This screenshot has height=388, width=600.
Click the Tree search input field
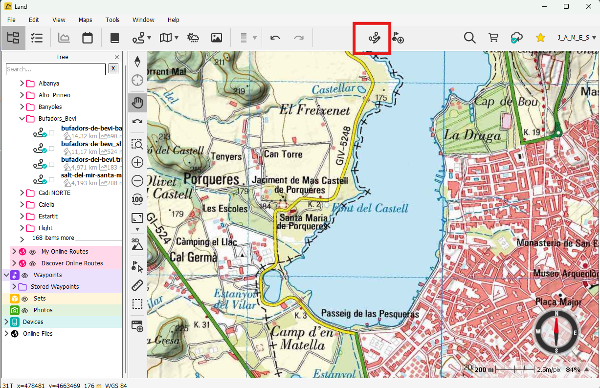coord(55,69)
